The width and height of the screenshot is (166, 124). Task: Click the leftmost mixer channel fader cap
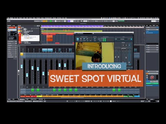pos(22,66)
